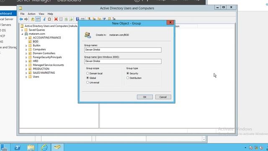This screenshot has height=151, width=268.
Task: Open Server Manager from the taskbar
Action: [4, 147]
